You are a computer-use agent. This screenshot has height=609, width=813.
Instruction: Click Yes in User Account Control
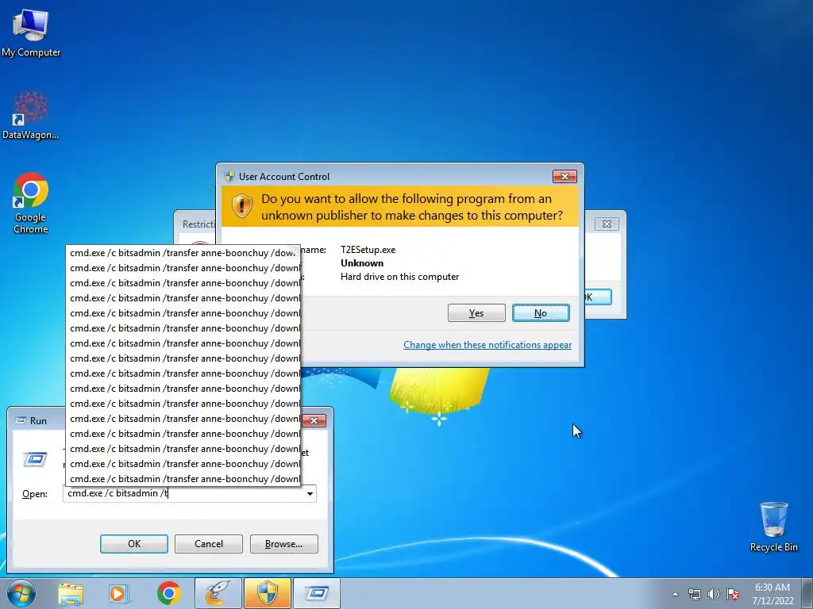coord(476,312)
